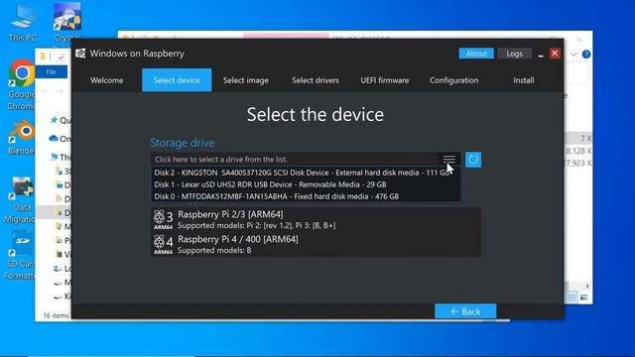Select the Raspberry Pi 2/3 ARM64 icon
635x357 pixels.
(163, 220)
